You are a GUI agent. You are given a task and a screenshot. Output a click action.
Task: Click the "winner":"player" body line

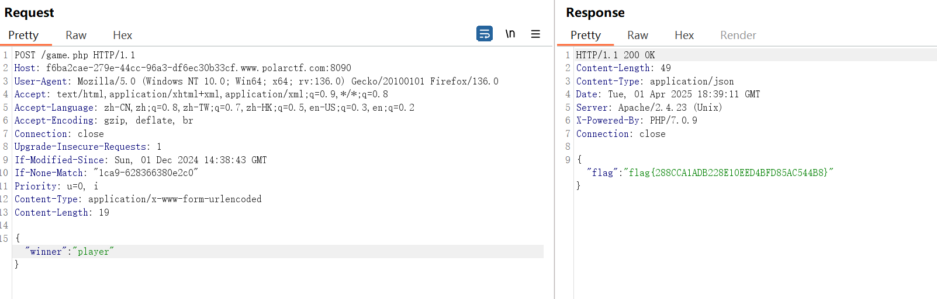click(x=69, y=252)
